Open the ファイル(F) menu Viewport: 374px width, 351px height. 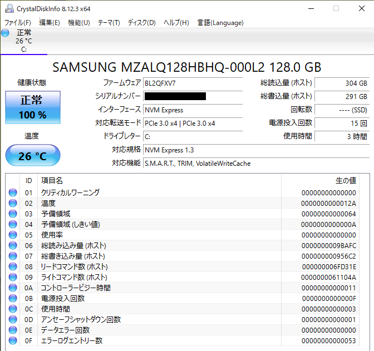(18, 23)
